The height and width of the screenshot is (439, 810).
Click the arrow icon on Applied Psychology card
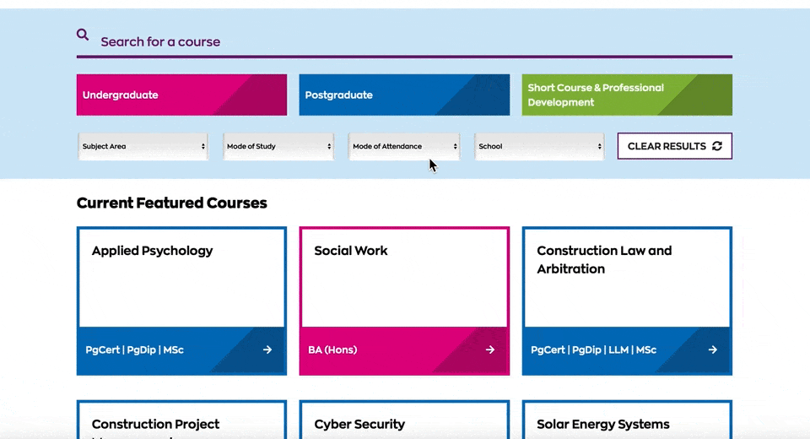(x=267, y=350)
